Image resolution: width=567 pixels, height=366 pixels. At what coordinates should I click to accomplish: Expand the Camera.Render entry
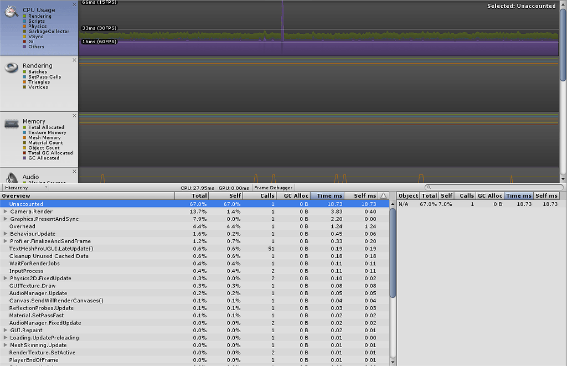click(6, 211)
